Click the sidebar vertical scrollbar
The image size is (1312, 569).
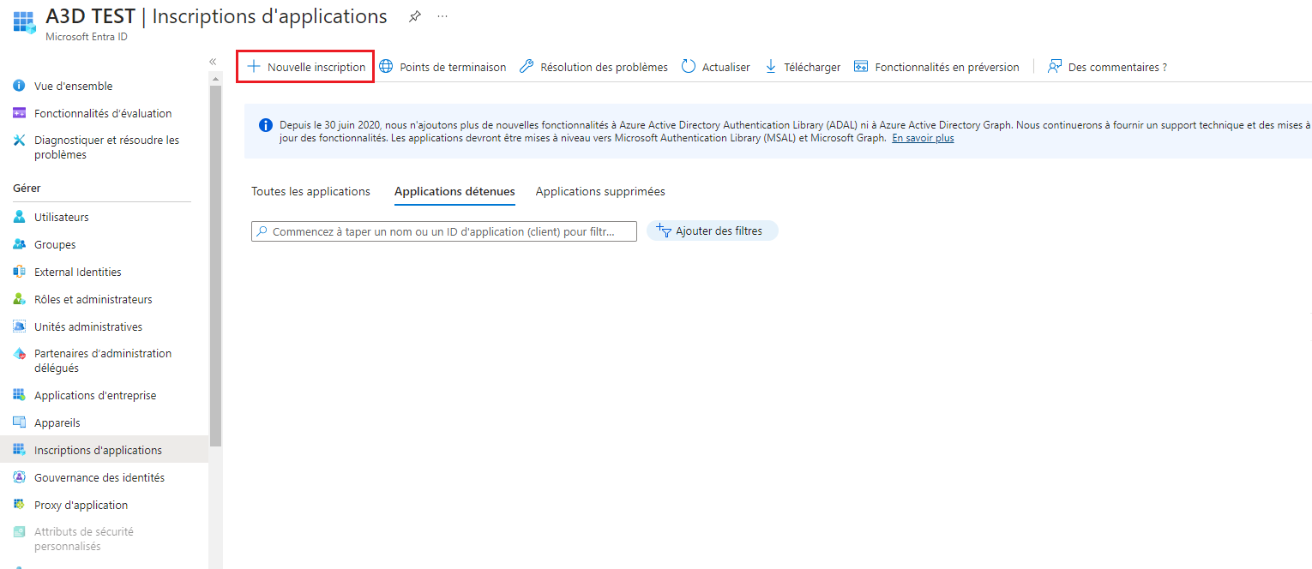(215, 266)
